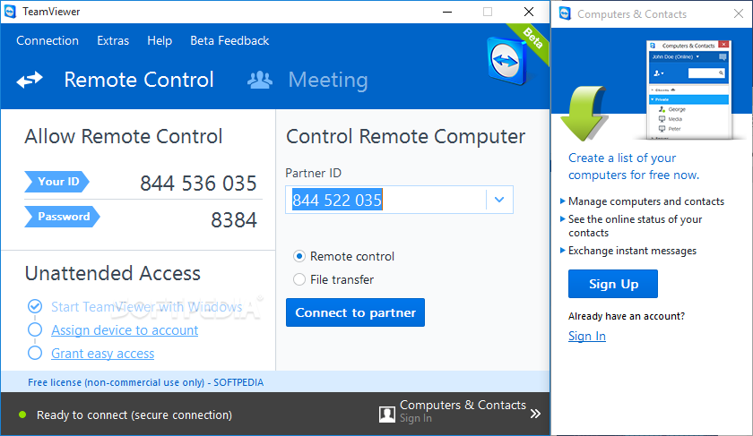Click the Remote Control arrows icon
Screen dimensions: 753x436
point(30,80)
